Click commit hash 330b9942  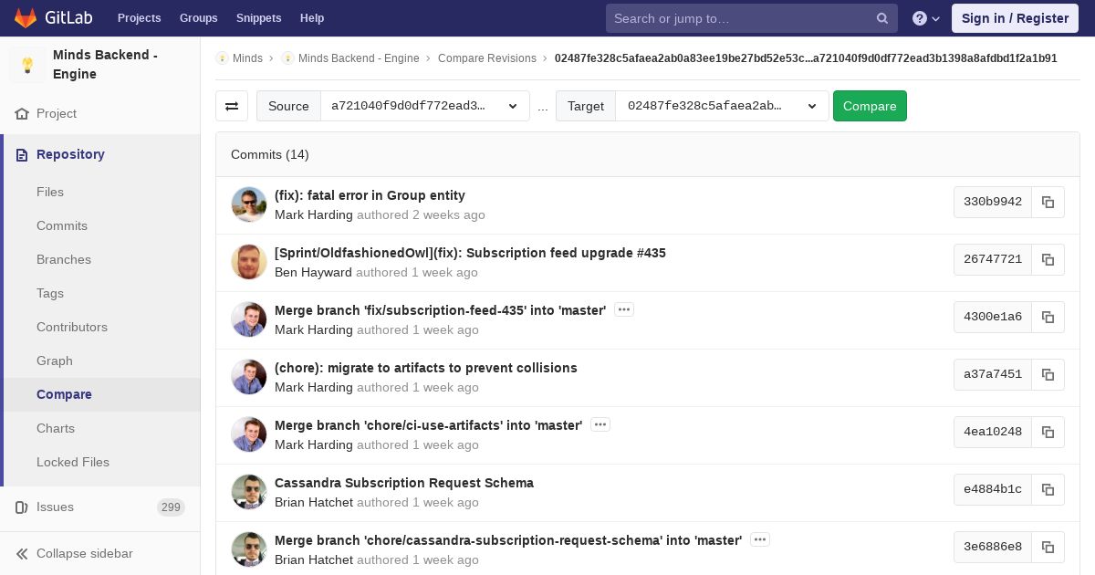coord(993,202)
